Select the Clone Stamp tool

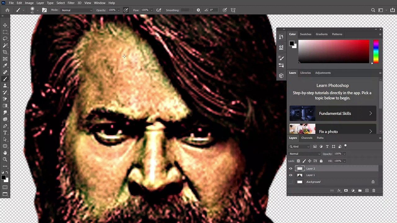point(5,86)
